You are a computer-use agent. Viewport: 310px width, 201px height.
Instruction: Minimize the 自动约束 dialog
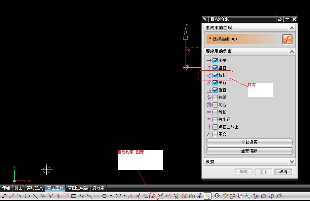click(x=287, y=19)
